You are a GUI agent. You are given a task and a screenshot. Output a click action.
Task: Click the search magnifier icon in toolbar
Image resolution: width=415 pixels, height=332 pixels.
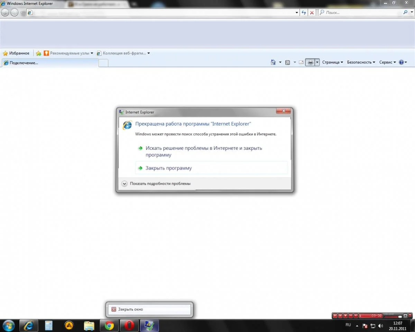coord(405,12)
